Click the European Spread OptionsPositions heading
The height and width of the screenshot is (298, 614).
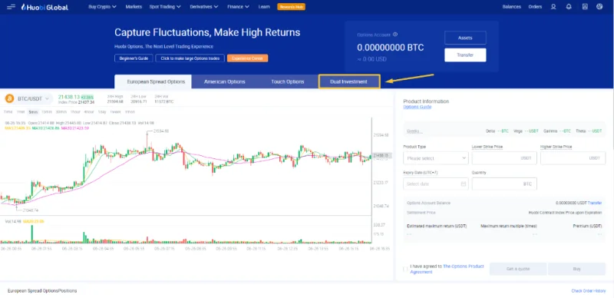coord(42,290)
